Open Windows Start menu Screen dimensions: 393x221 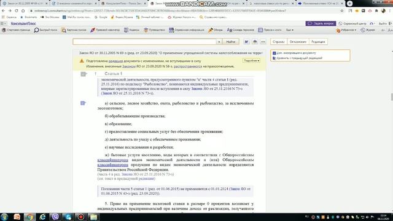4,217
